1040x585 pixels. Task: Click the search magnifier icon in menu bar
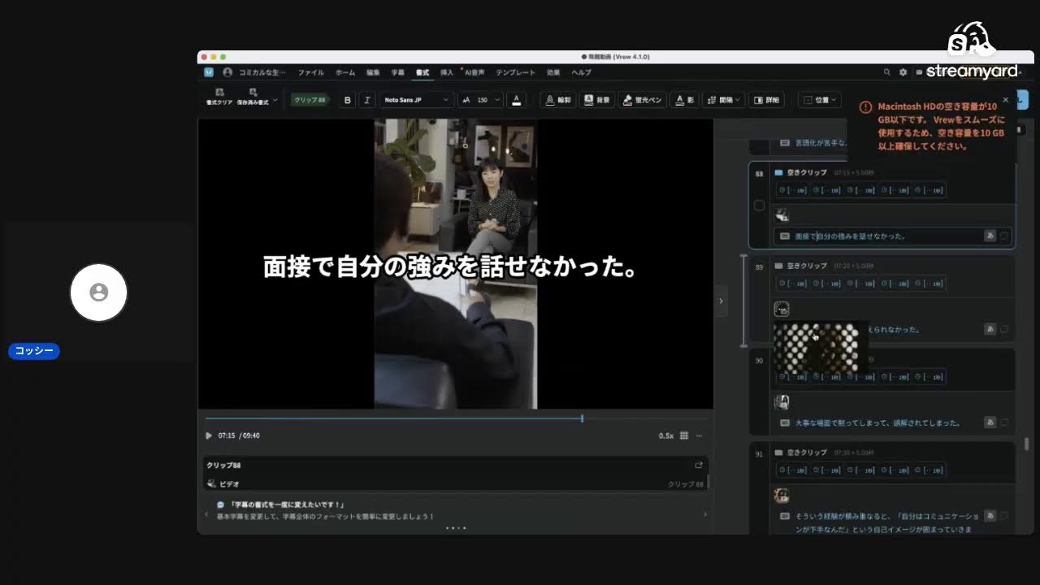point(886,72)
